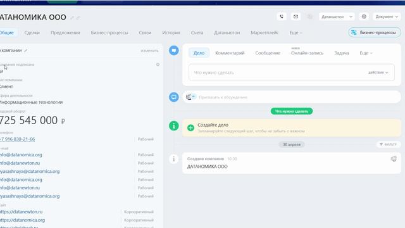Select the Онлайн-запись activity tab

[307, 53]
